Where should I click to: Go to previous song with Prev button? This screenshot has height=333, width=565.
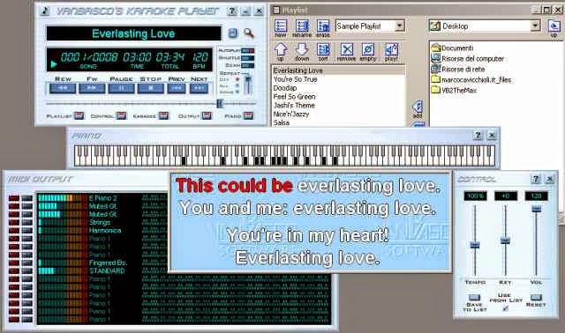pyautogui.click(x=177, y=88)
